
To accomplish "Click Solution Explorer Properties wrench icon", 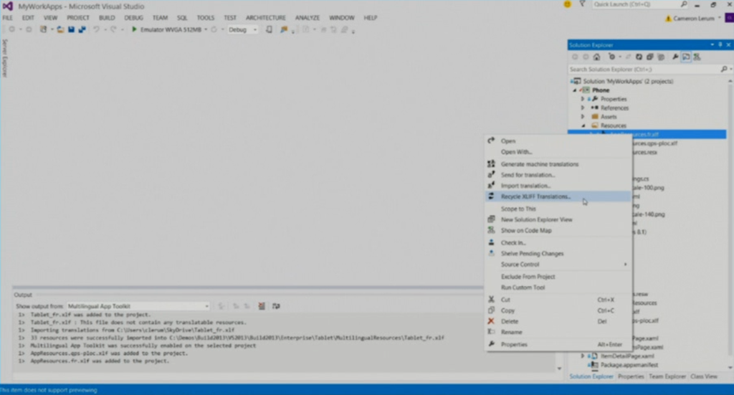I will pos(675,57).
